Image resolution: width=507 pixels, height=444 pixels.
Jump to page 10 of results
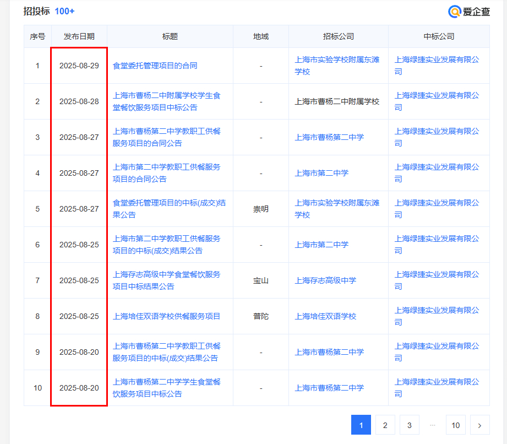(456, 425)
